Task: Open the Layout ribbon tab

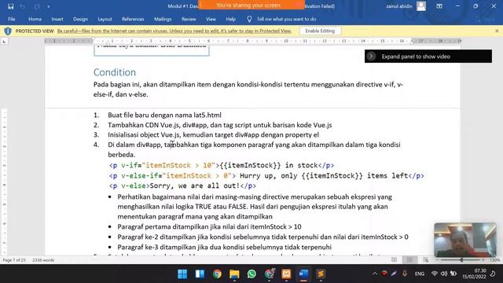Action: click(x=105, y=19)
